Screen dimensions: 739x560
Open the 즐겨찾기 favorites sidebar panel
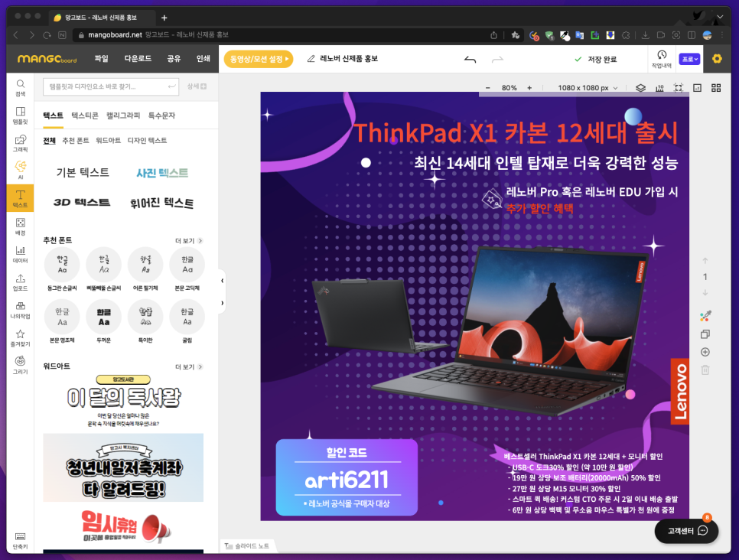pos(20,337)
